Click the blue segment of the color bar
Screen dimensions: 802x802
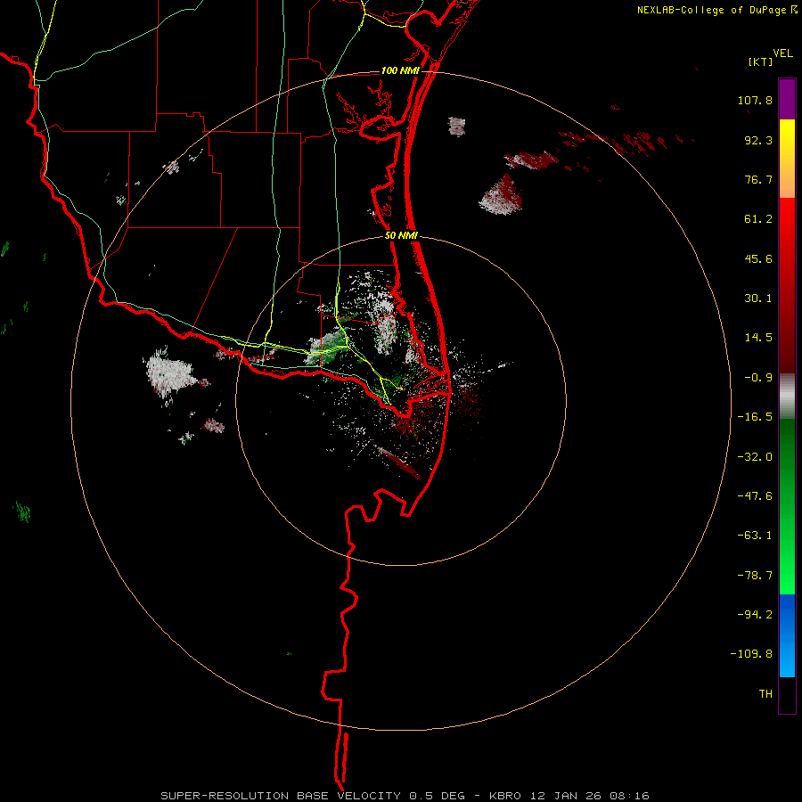tap(787, 635)
